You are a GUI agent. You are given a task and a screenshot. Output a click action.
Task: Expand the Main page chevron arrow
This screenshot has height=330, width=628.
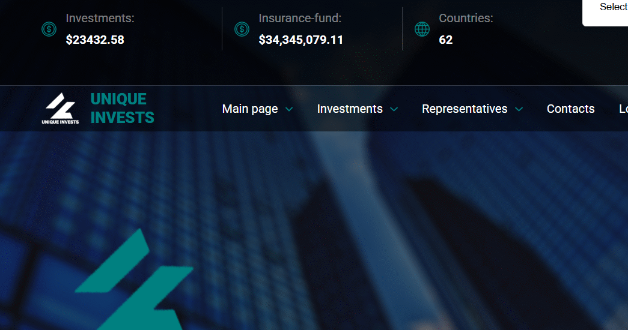289,109
